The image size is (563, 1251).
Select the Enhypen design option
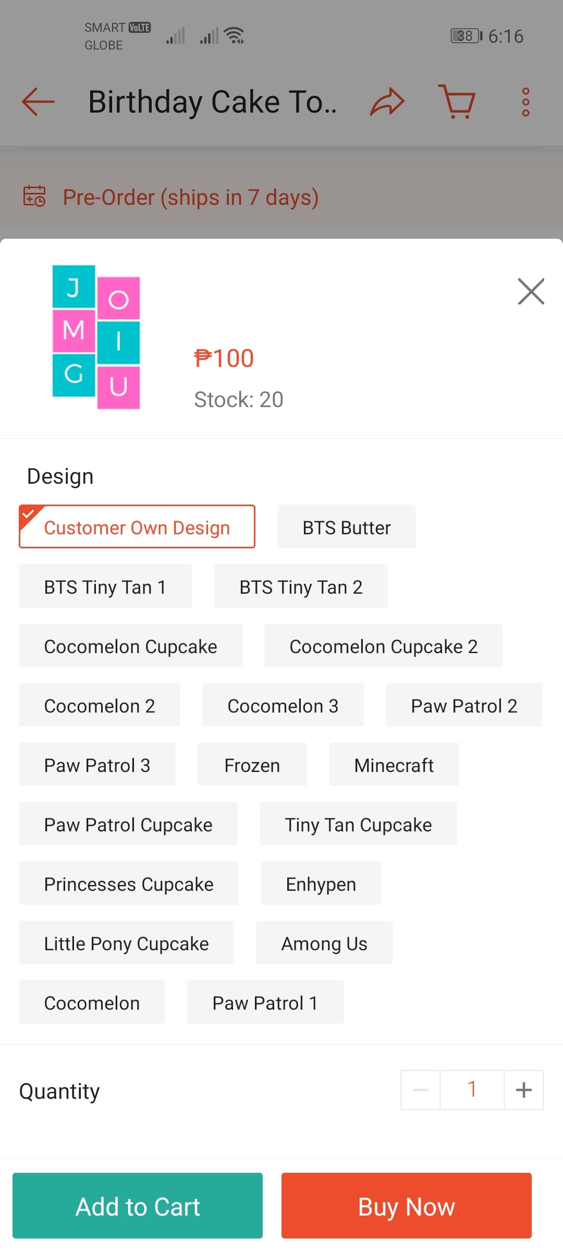(321, 884)
